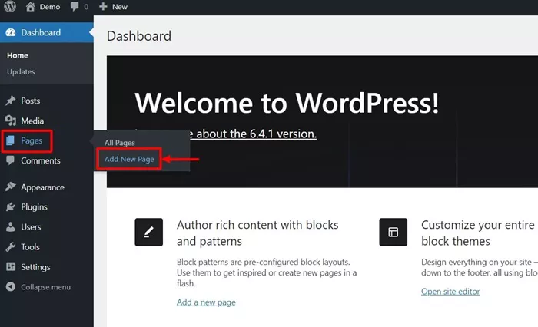Click the Comments speech bubble sidebar icon
Image resolution: width=538 pixels, height=327 pixels.
[11, 160]
